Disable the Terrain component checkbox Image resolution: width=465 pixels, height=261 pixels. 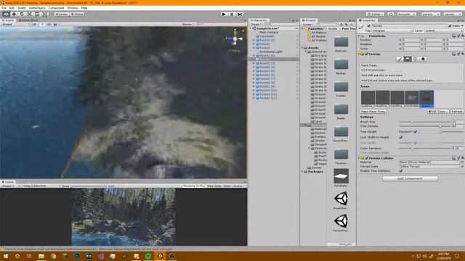pyautogui.click(x=366, y=54)
